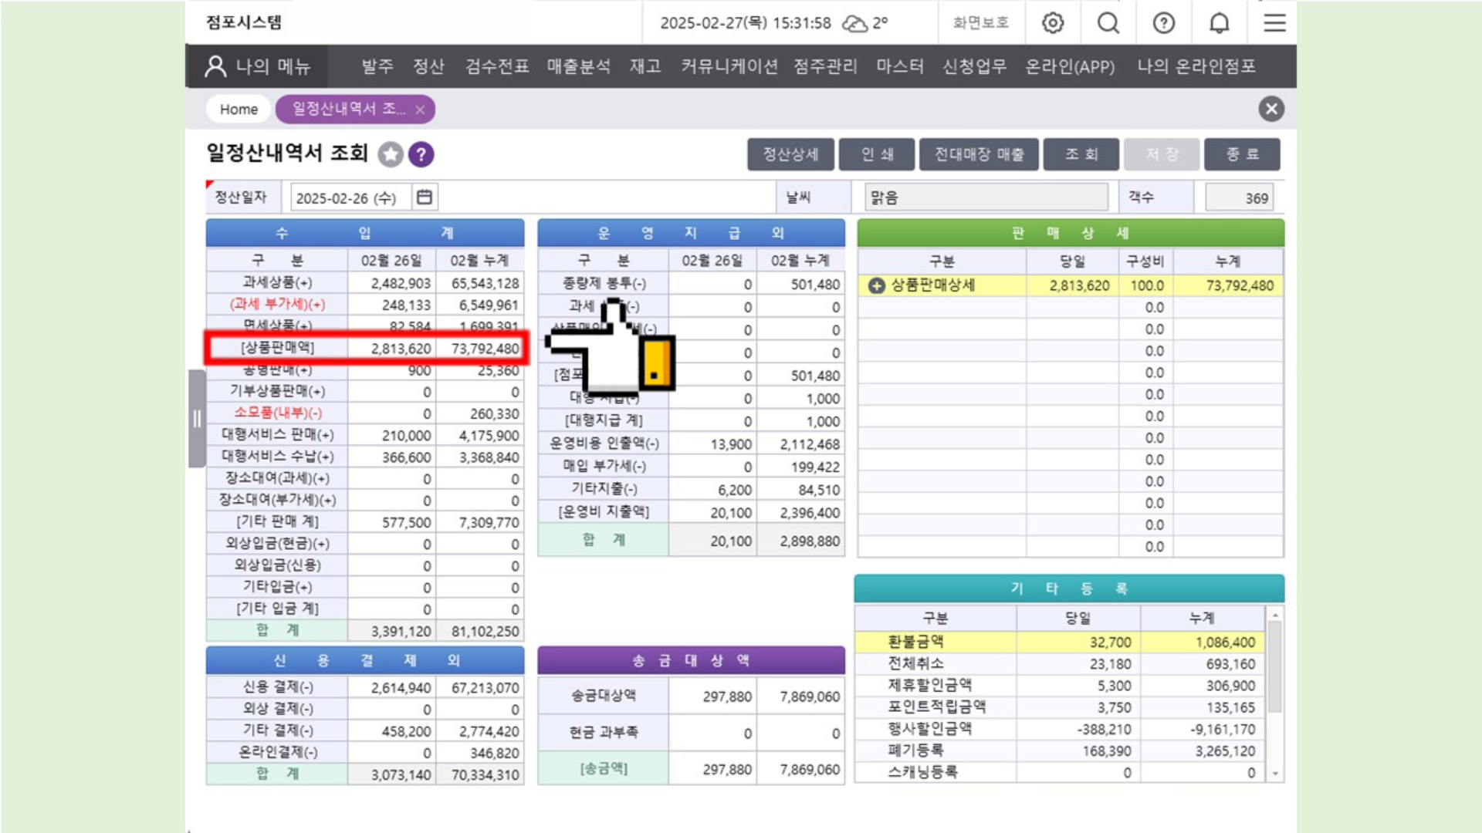The image size is (1482, 833).
Task: Click the 날씨 input field
Action: tap(986, 197)
